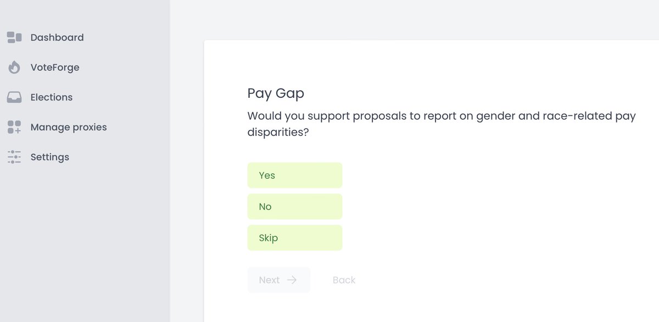Click the VoteForge flame icon

pyautogui.click(x=14, y=68)
